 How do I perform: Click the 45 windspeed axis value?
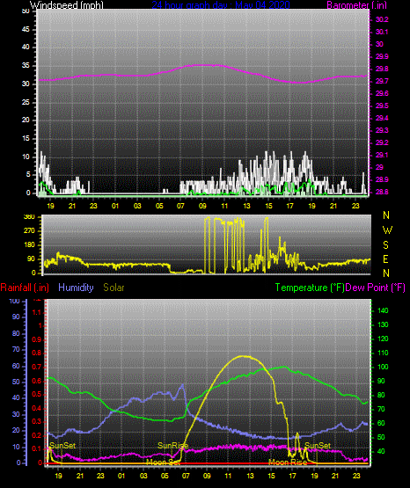point(26,29)
